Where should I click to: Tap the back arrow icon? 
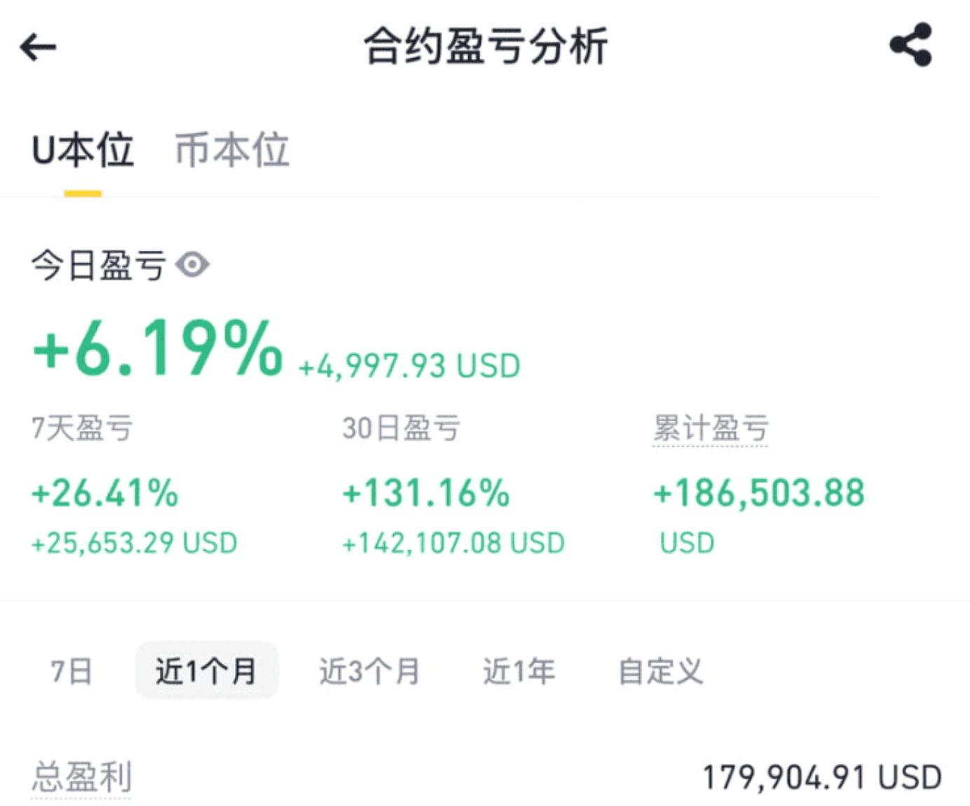click(x=38, y=48)
